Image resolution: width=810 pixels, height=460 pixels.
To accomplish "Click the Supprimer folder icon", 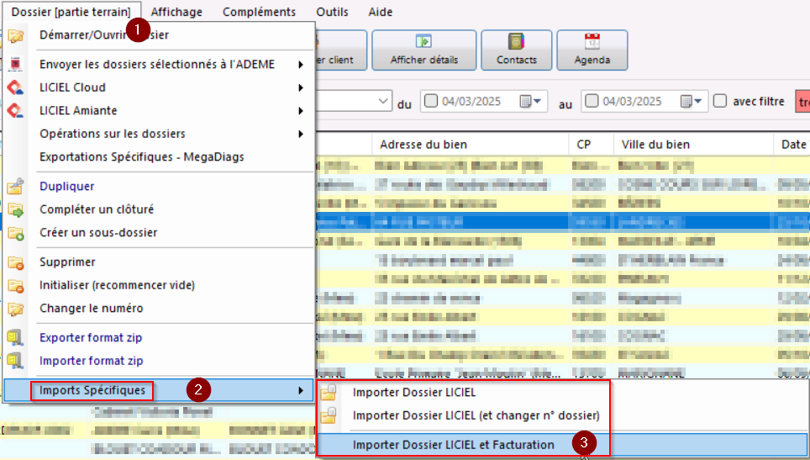I will (15, 263).
